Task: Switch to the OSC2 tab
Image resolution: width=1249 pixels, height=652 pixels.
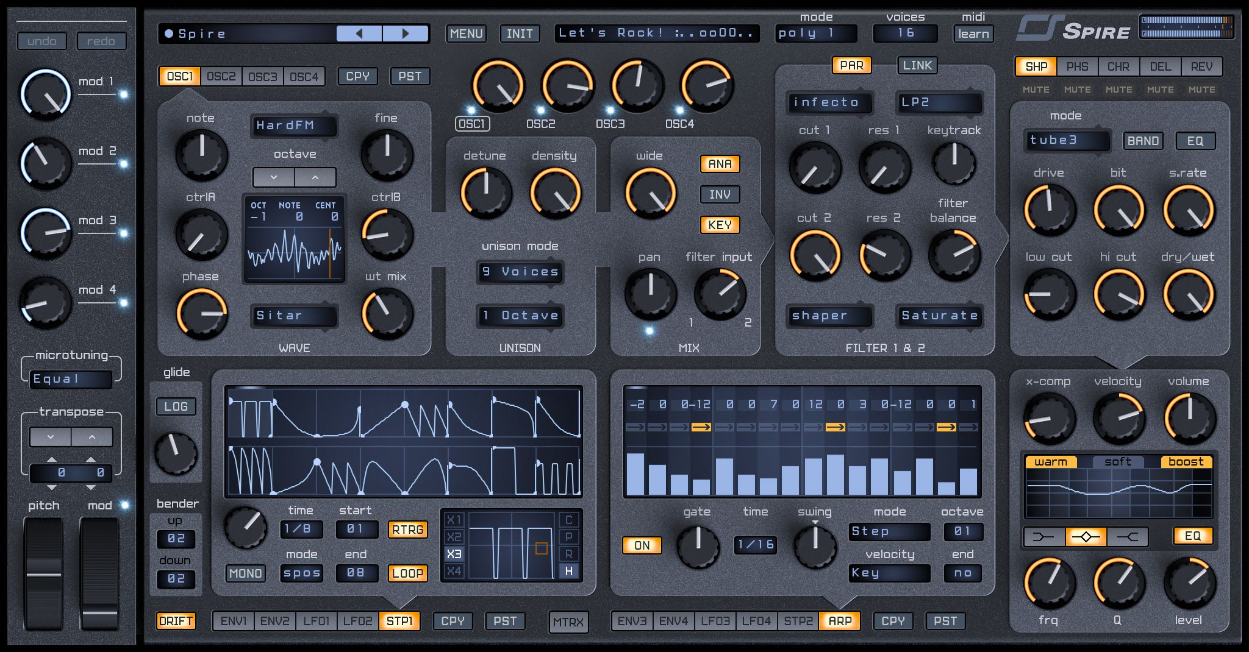Action: [221, 76]
